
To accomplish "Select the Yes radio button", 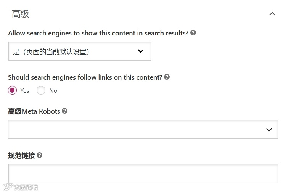I will pyautogui.click(x=13, y=90).
